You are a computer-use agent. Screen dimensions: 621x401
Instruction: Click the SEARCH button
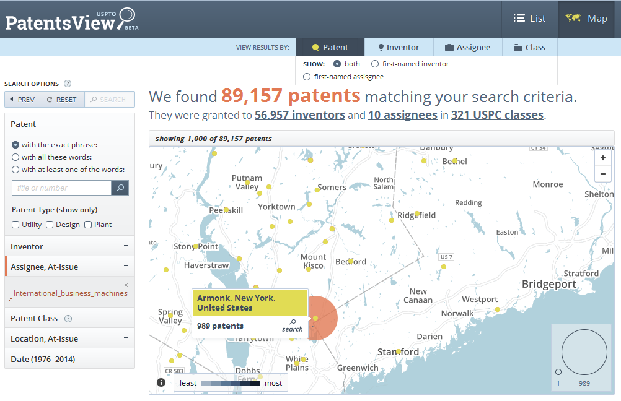tap(110, 99)
